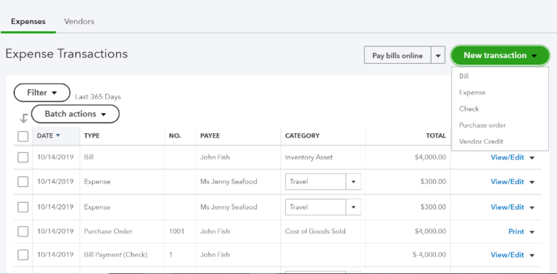
Task: Click the Pay bills online button
Action: tap(397, 55)
